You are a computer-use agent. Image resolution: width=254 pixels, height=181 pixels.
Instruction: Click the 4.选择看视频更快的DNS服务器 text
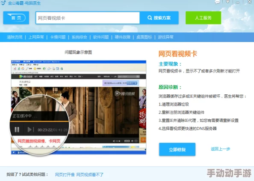click(188, 129)
